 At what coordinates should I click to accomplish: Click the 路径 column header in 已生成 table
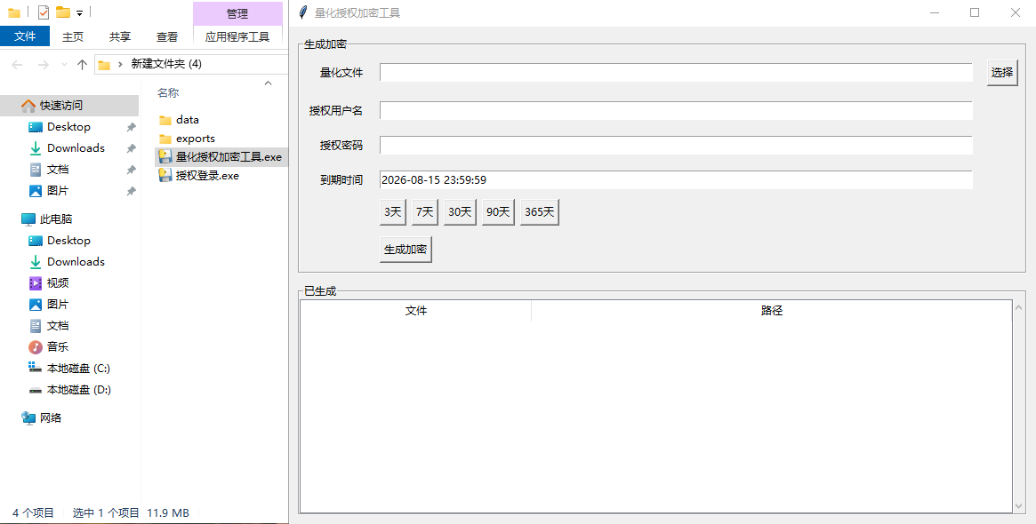coord(772,311)
